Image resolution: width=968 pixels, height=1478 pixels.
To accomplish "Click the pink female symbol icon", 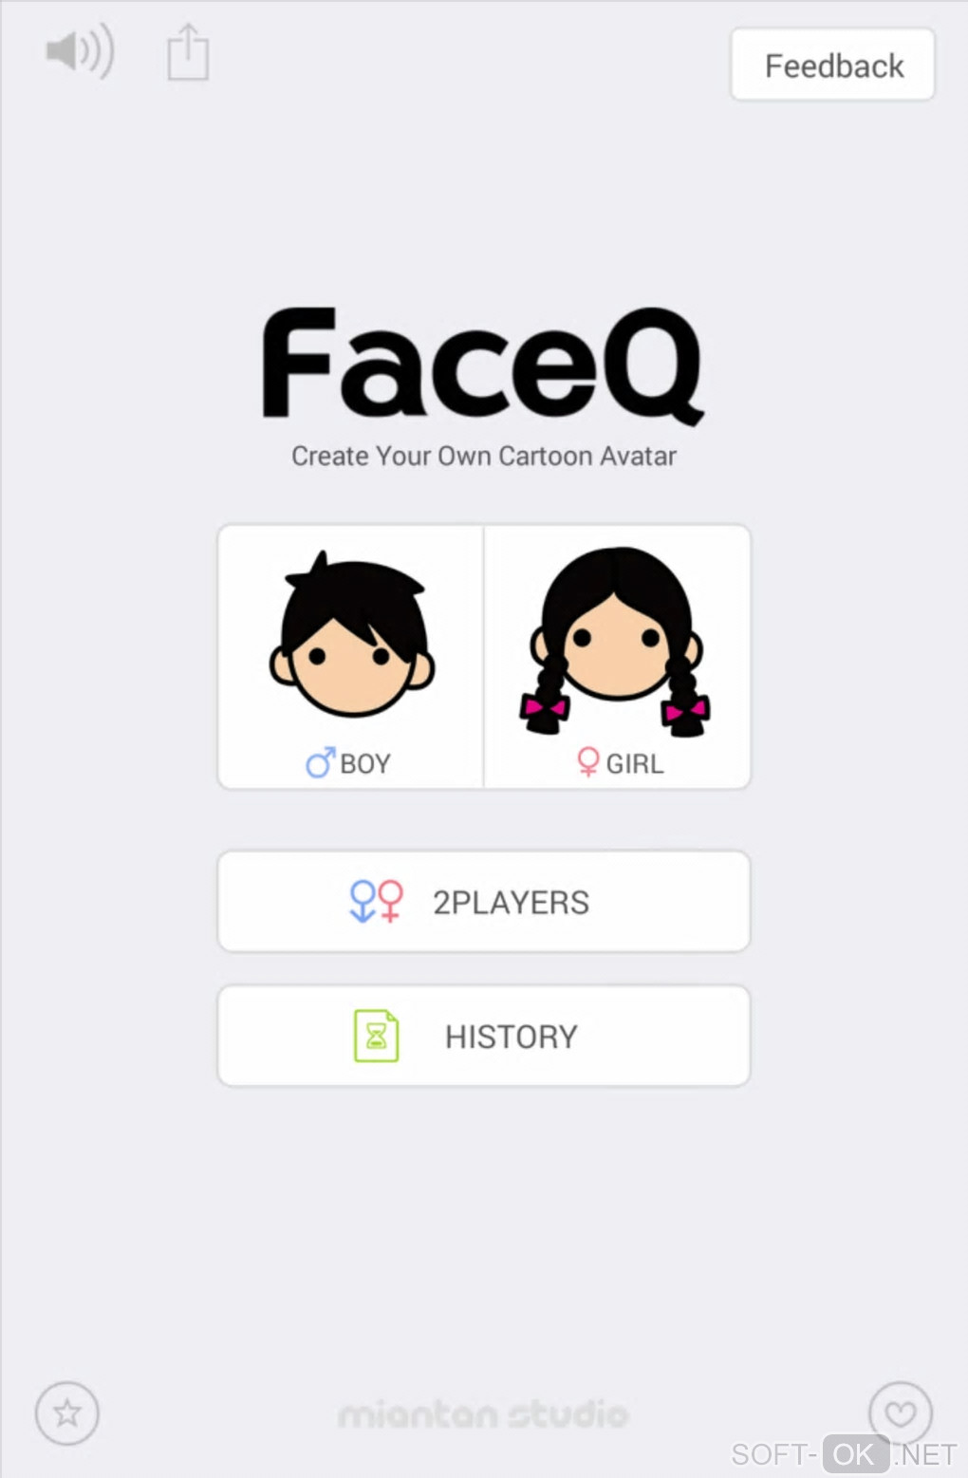I will tap(588, 762).
